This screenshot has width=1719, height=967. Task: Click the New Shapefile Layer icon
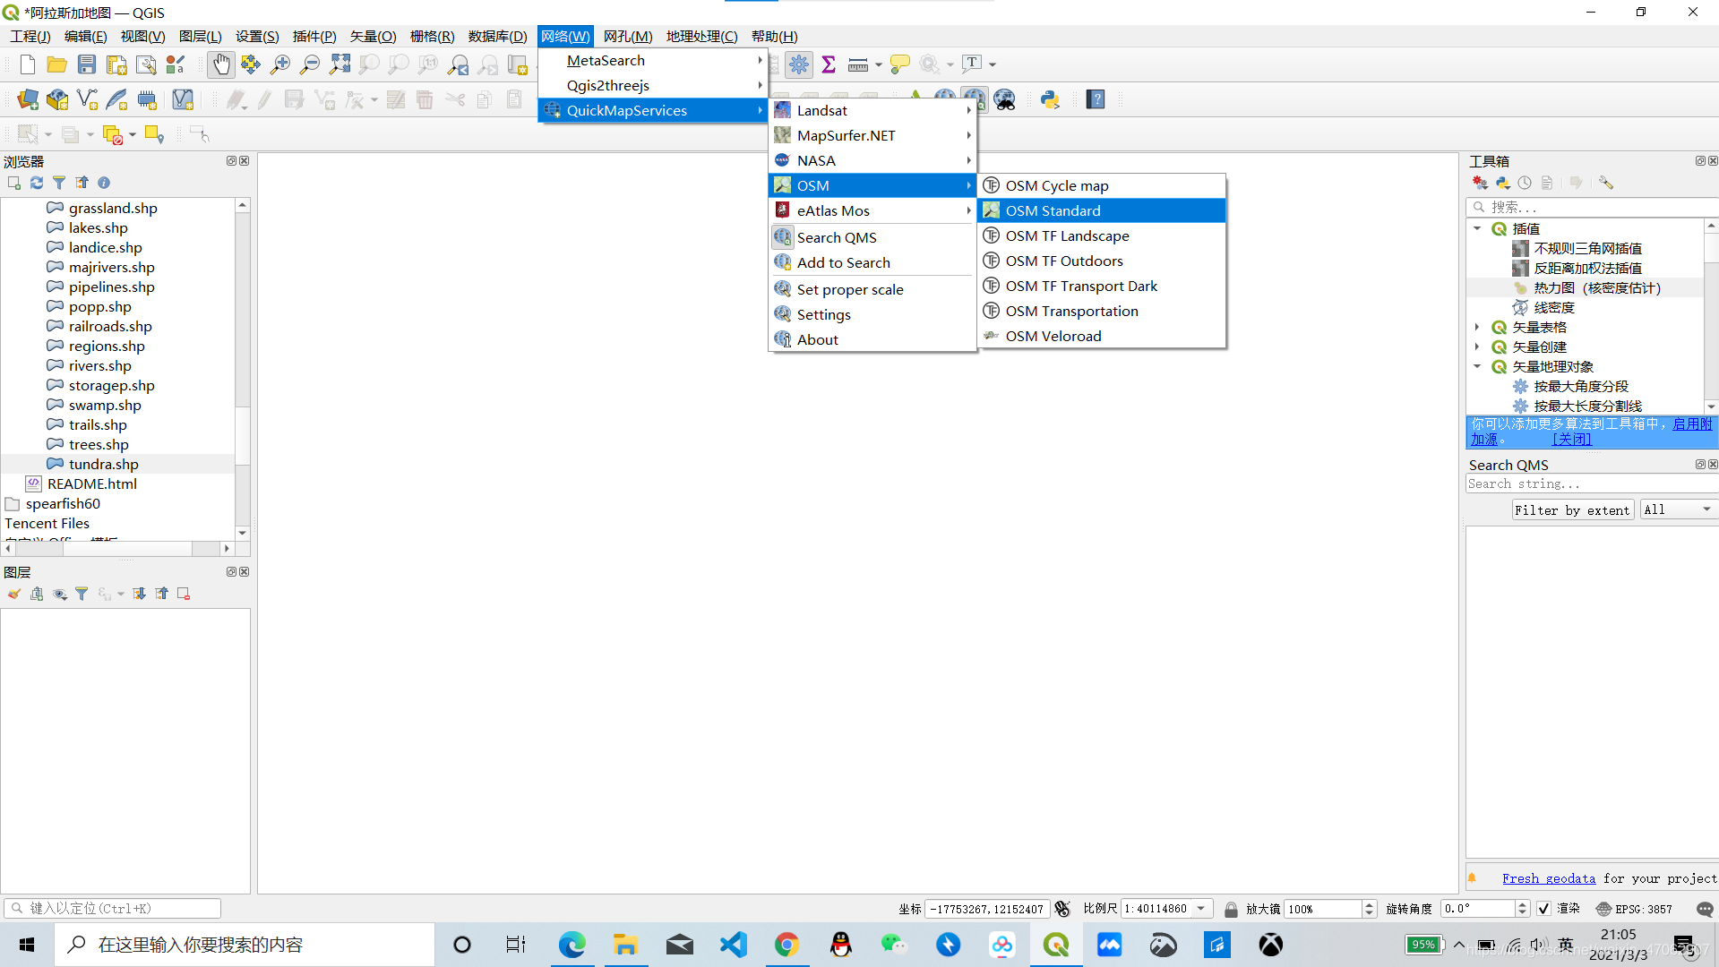point(87,99)
